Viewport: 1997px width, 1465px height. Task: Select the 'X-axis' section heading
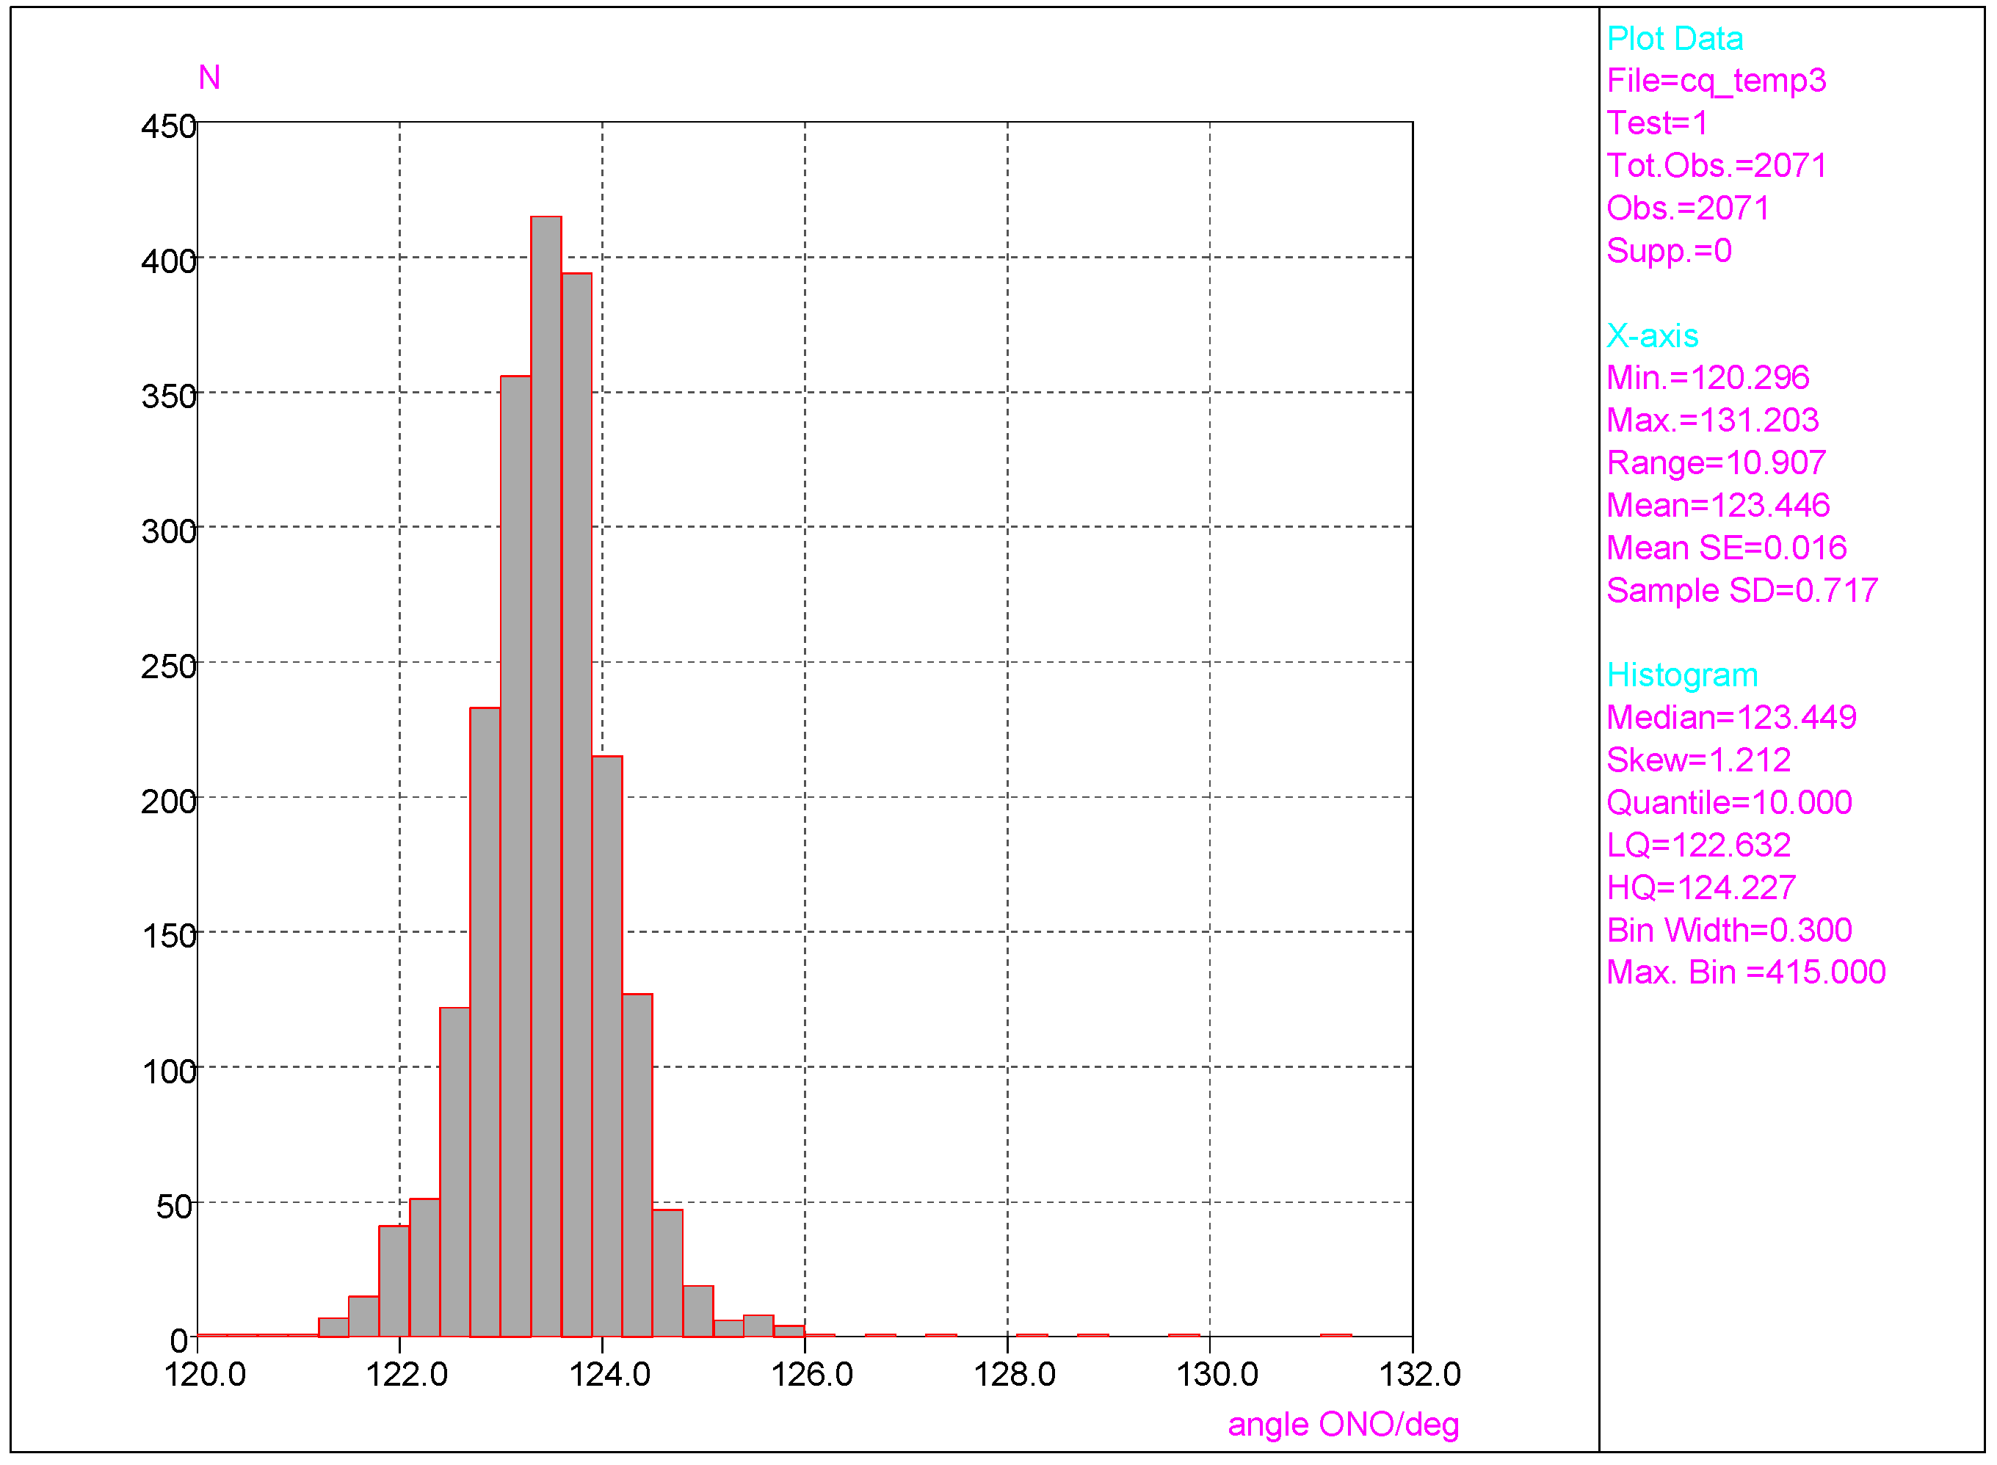pyautogui.click(x=1652, y=336)
